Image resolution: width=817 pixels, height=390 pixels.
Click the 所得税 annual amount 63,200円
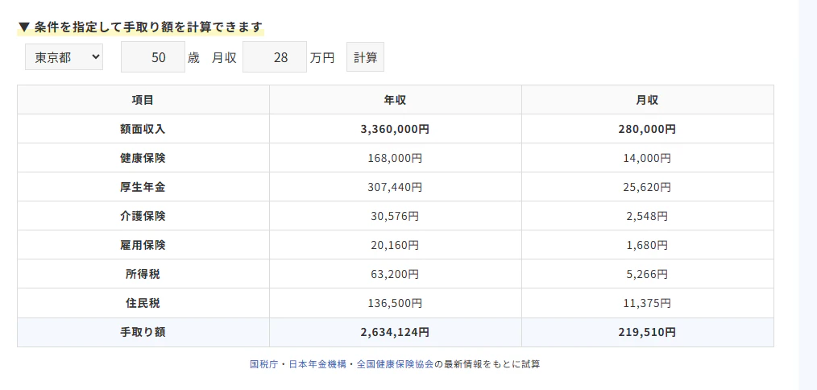click(x=395, y=274)
